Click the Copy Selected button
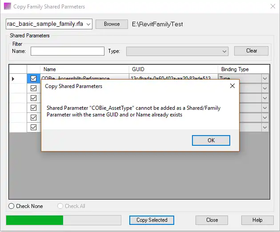 (x=152, y=220)
